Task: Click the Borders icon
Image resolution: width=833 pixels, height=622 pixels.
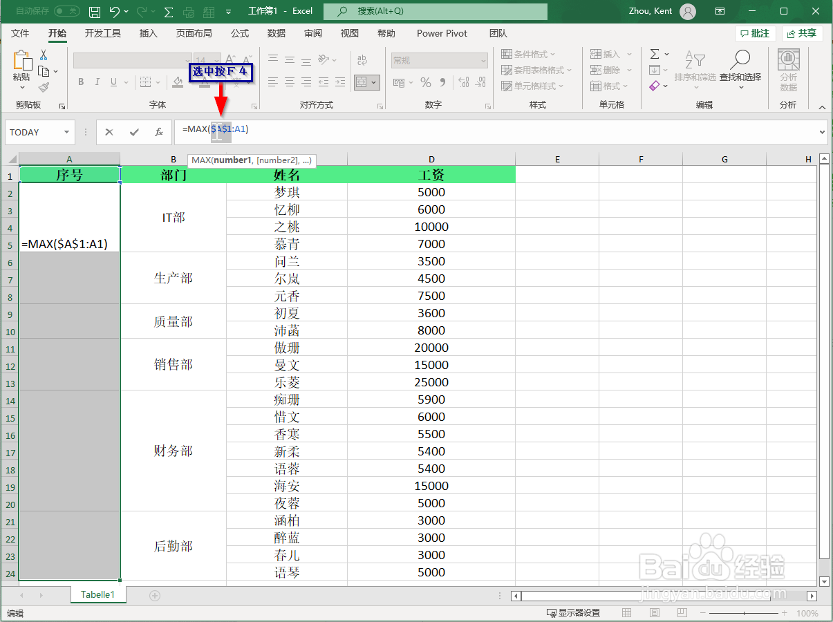Action: pos(144,82)
